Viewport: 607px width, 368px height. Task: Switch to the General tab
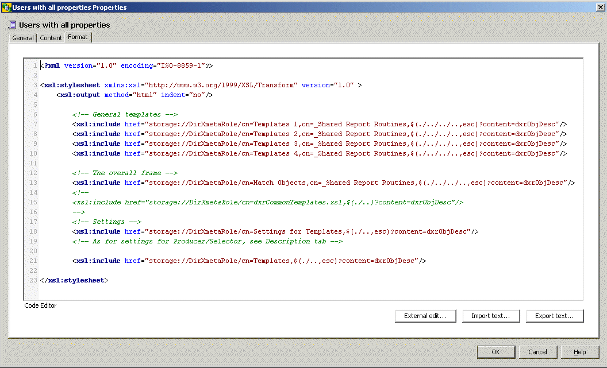(22, 37)
